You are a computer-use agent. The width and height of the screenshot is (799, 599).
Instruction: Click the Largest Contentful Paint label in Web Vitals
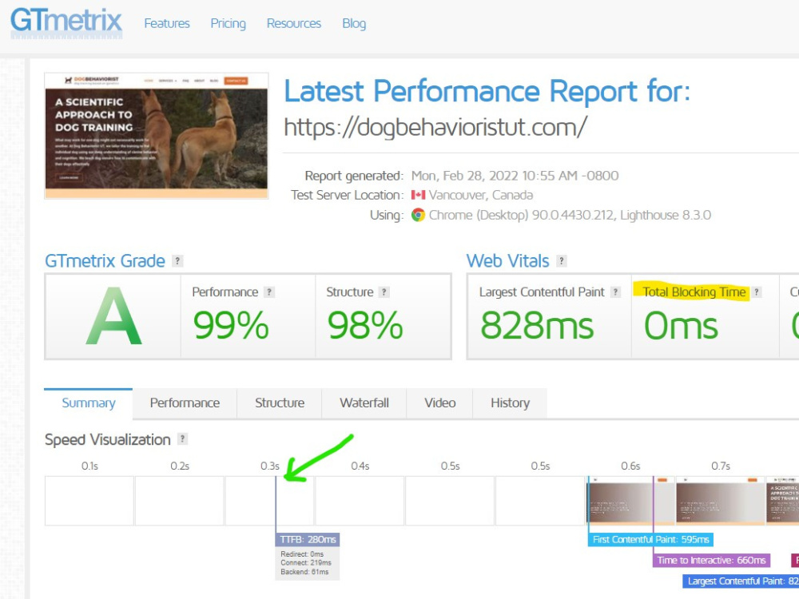click(542, 292)
